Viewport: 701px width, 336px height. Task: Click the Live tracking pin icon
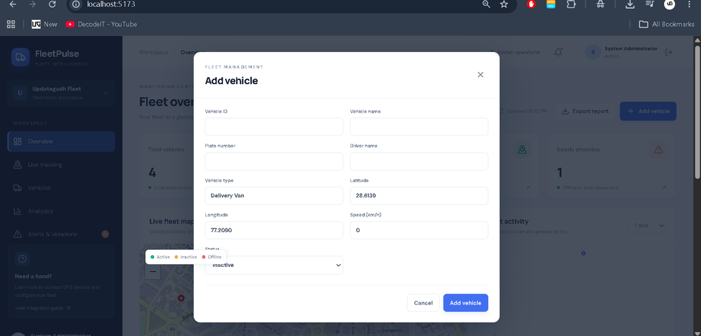18,165
